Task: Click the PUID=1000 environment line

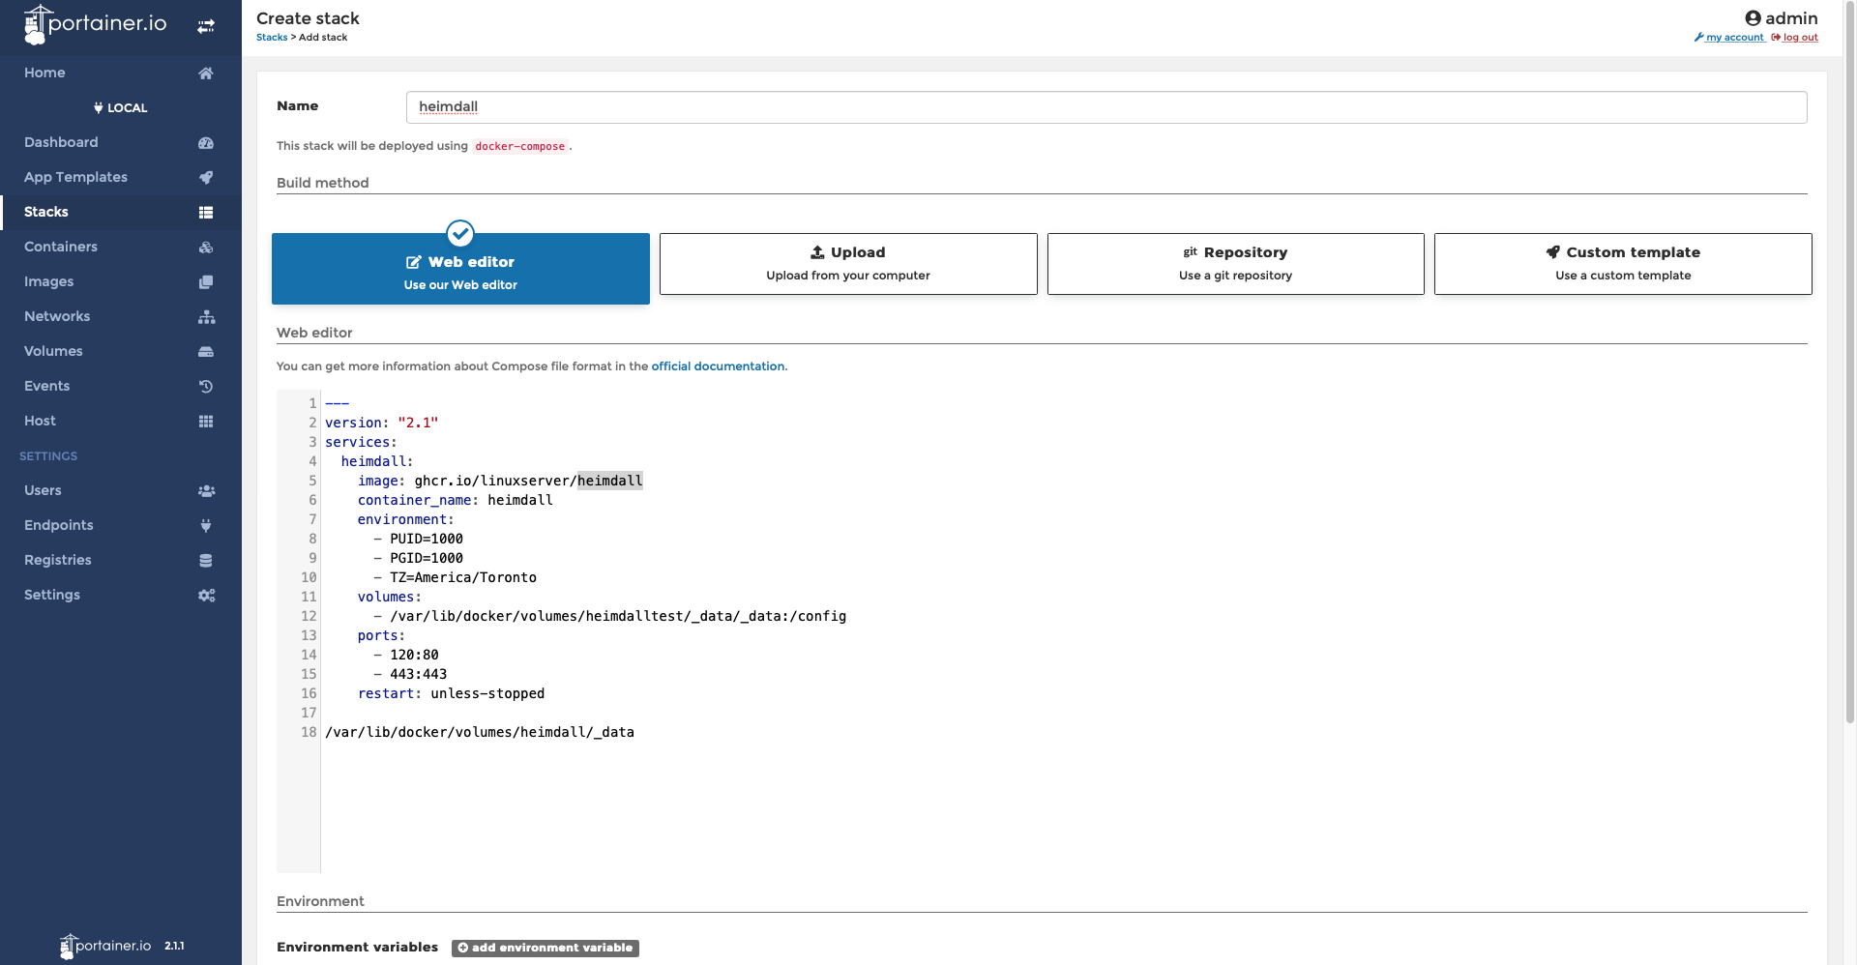Action: click(x=418, y=539)
